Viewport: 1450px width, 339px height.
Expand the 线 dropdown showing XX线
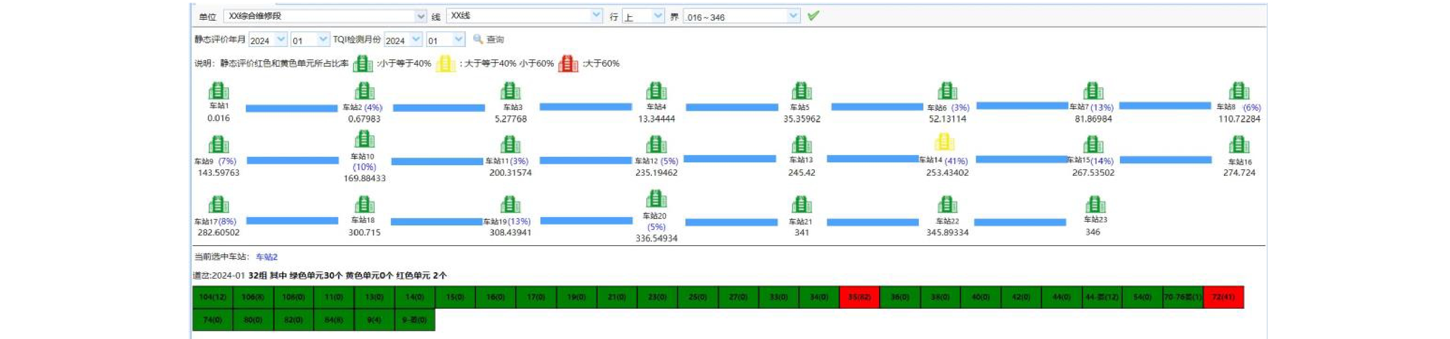[x=524, y=16]
